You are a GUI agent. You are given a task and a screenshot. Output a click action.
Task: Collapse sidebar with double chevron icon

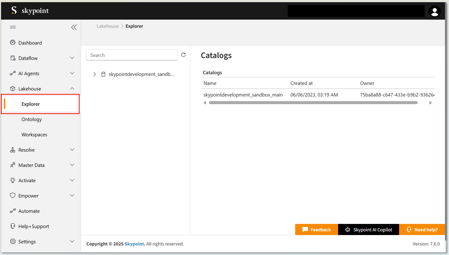tap(74, 27)
